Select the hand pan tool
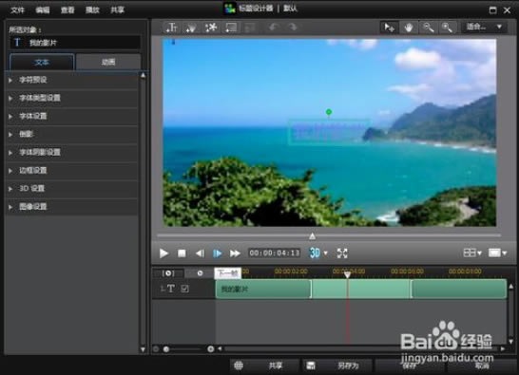Viewport: 519px width, 375px height. pyautogui.click(x=409, y=28)
